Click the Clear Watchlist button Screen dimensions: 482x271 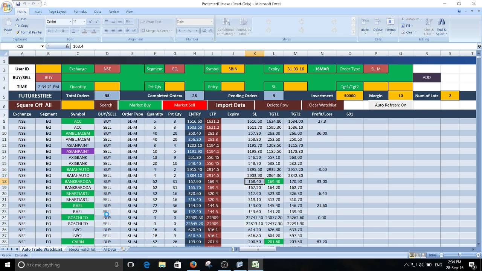[322, 105]
